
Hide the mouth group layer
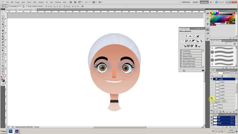tap(212, 79)
